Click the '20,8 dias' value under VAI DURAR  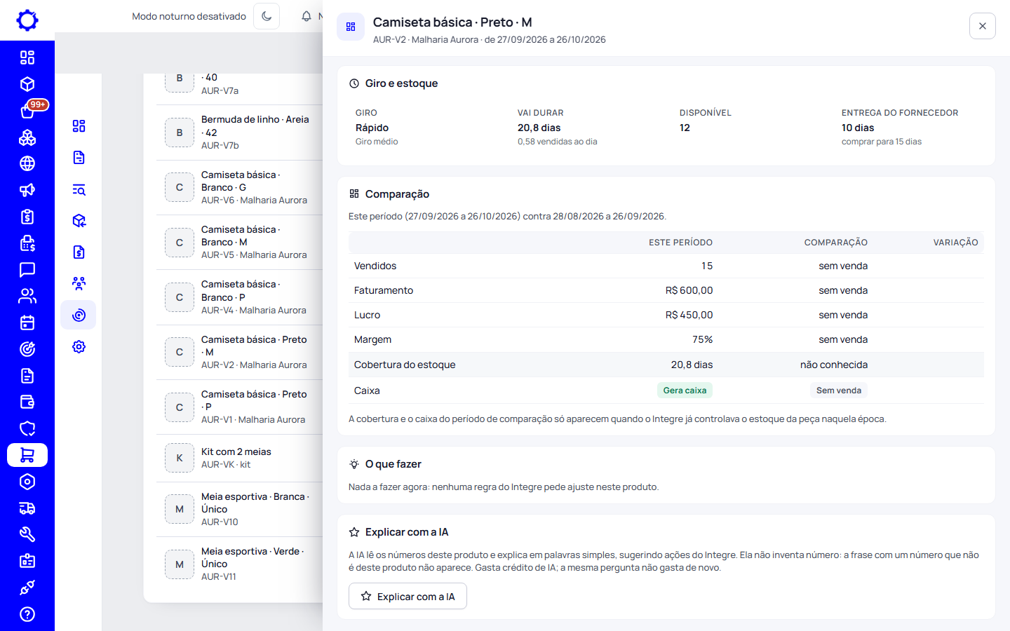pyautogui.click(x=539, y=128)
